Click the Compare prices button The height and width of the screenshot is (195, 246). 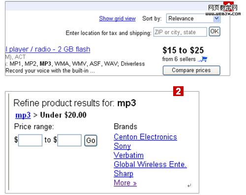pos(191,71)
